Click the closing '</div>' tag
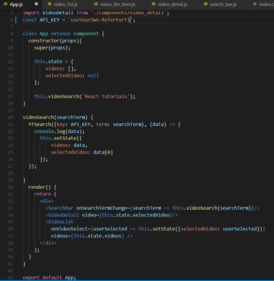Viewport: 274px width, 281px height. pyautogui.click(x=48, y=243)
